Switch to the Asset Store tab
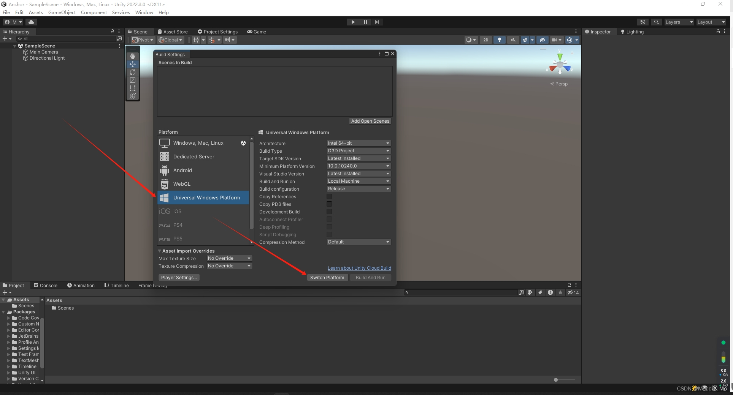This screenshot has height=395, width=733. tap(173, 32)
